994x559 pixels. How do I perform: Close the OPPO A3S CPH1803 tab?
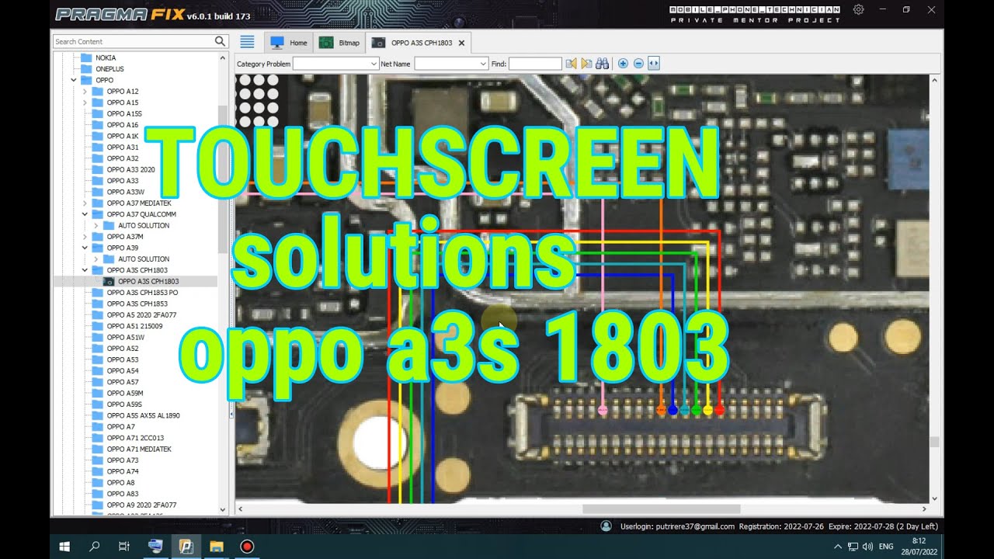pos(461,43)
